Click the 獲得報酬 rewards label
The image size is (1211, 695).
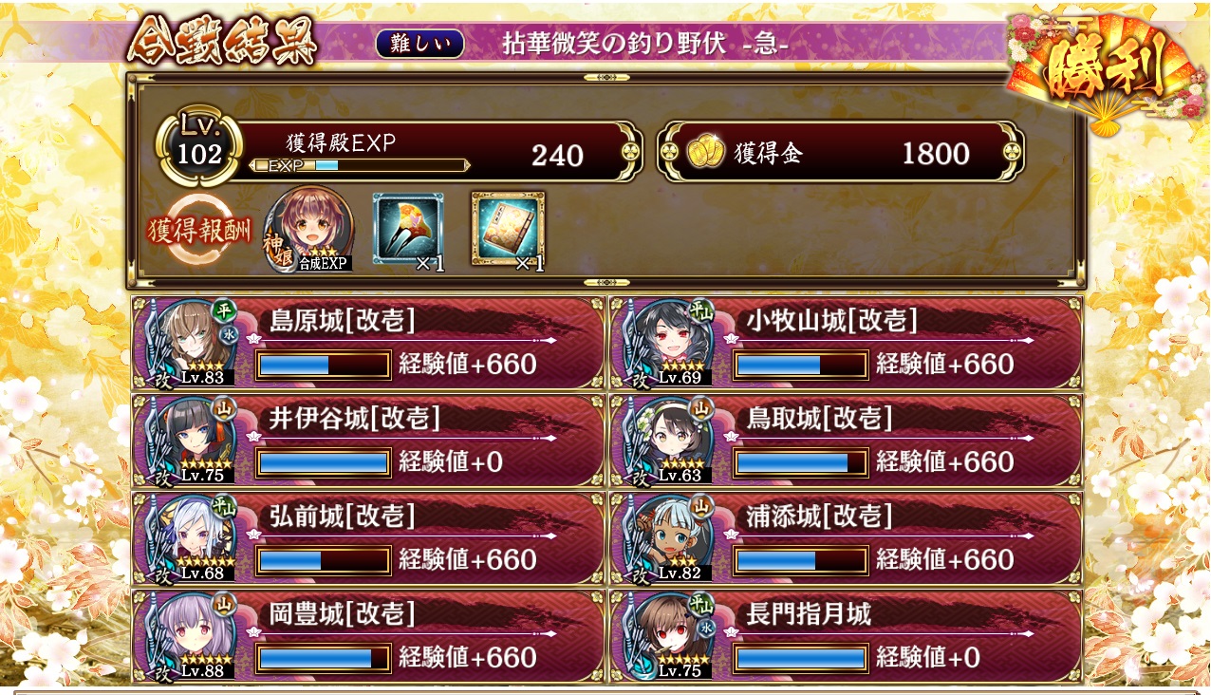tap(200, 232)
